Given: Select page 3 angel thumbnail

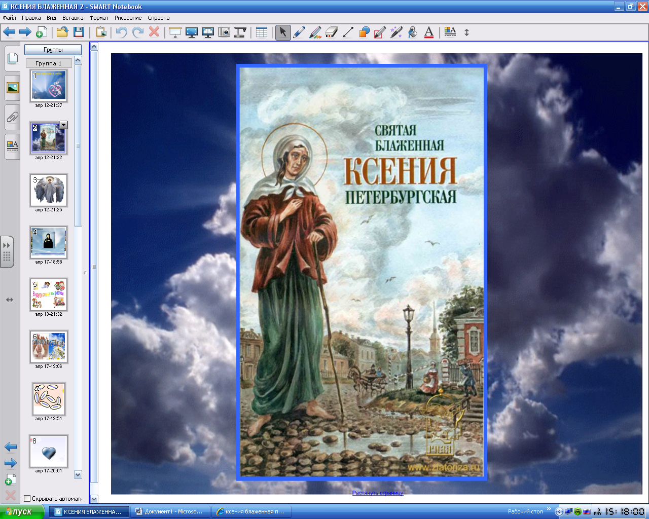Looking at the screenshot, I should click(x=49, y=190).
